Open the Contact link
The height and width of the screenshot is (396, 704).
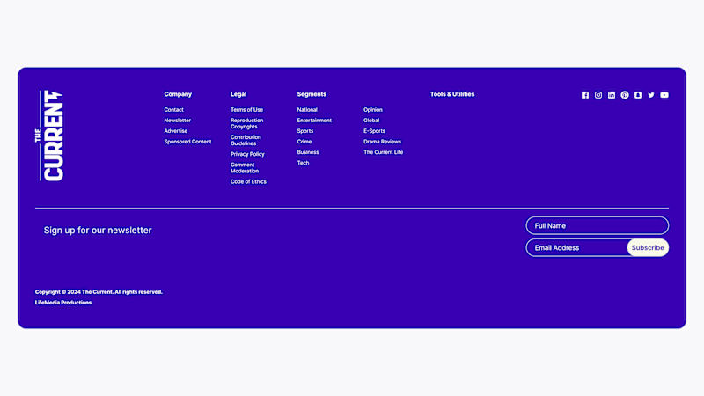click(x=173, y=109)
